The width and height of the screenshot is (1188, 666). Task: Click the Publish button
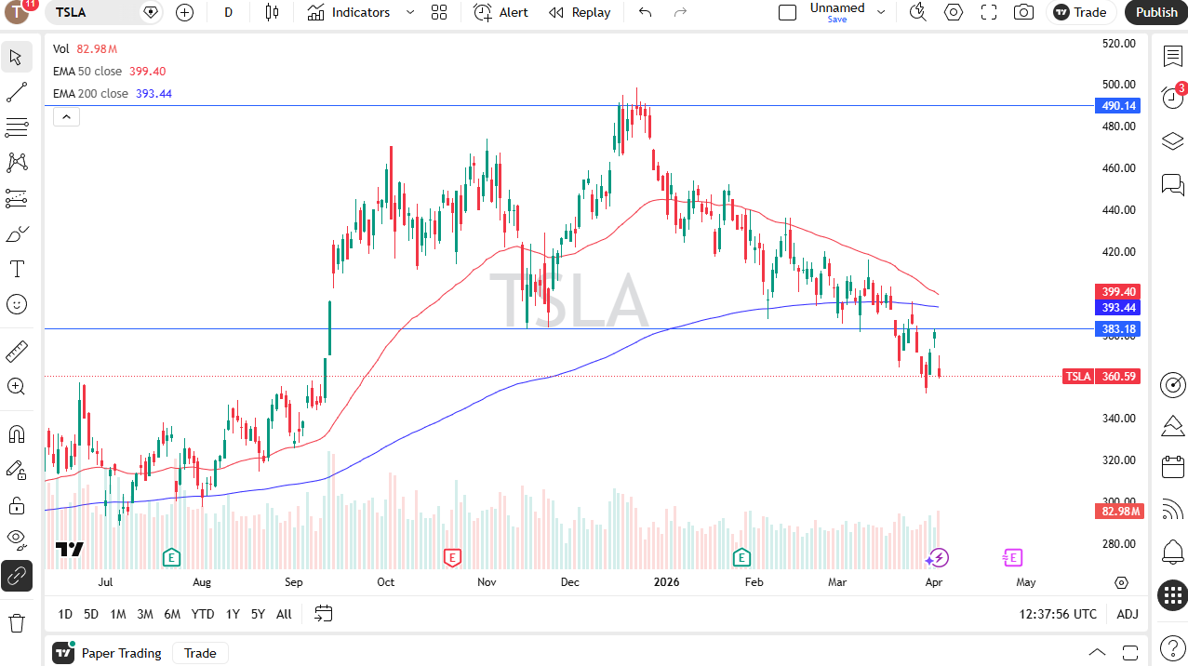[x=1156, y=12]
